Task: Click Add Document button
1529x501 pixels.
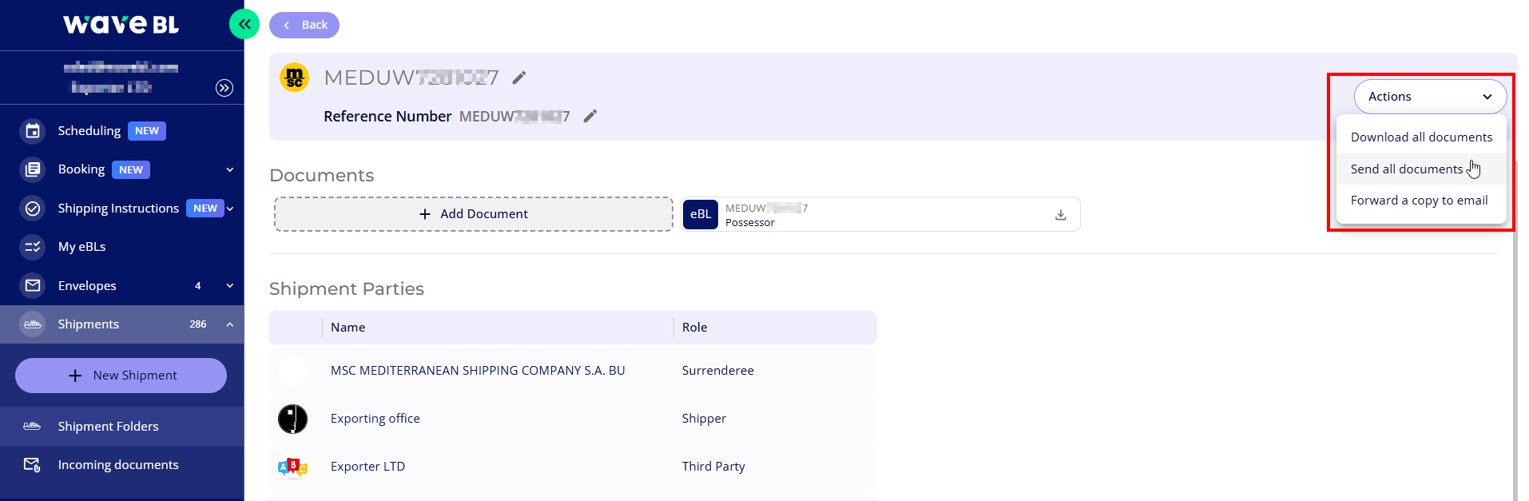Action: [474, 214]
